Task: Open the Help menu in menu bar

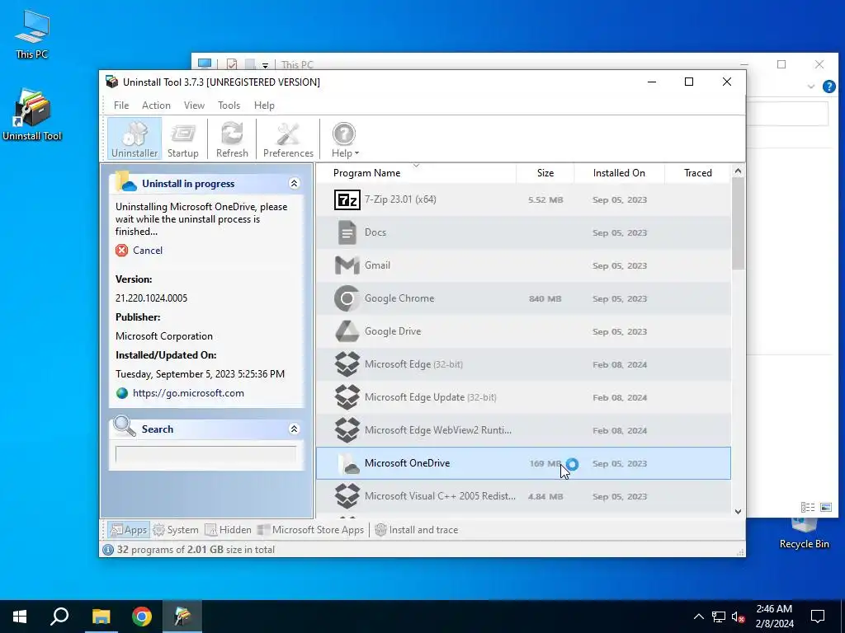Action: pos(264,105)
